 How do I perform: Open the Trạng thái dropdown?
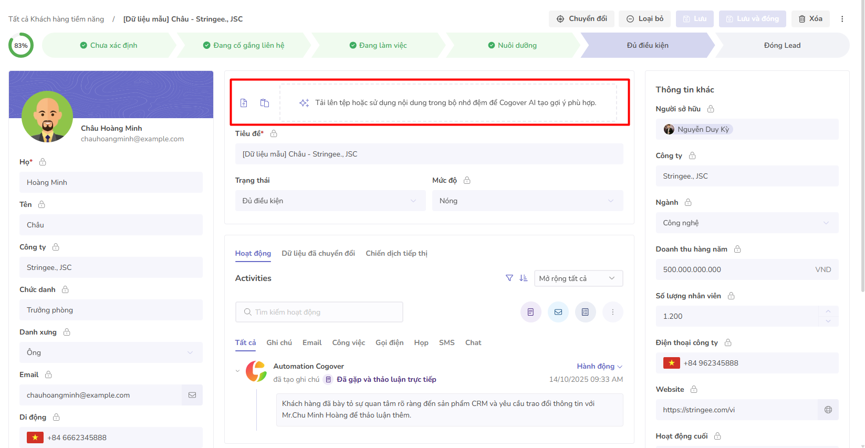pyautogui.click(x=330, y=201)
